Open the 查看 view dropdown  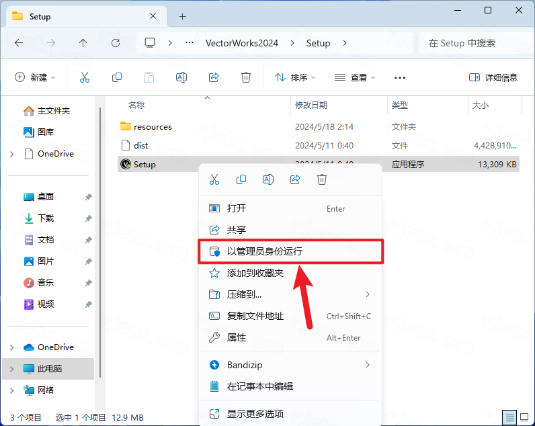coord(355,77)
